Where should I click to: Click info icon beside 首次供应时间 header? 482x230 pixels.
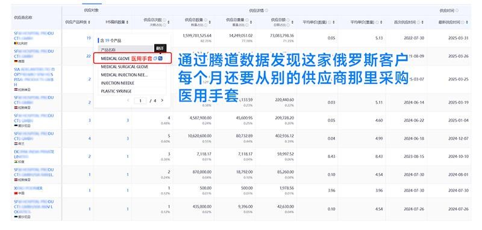click(x=419, y=22)
